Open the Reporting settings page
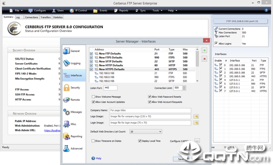The image size is (273, 165). (x=74, y=136)
